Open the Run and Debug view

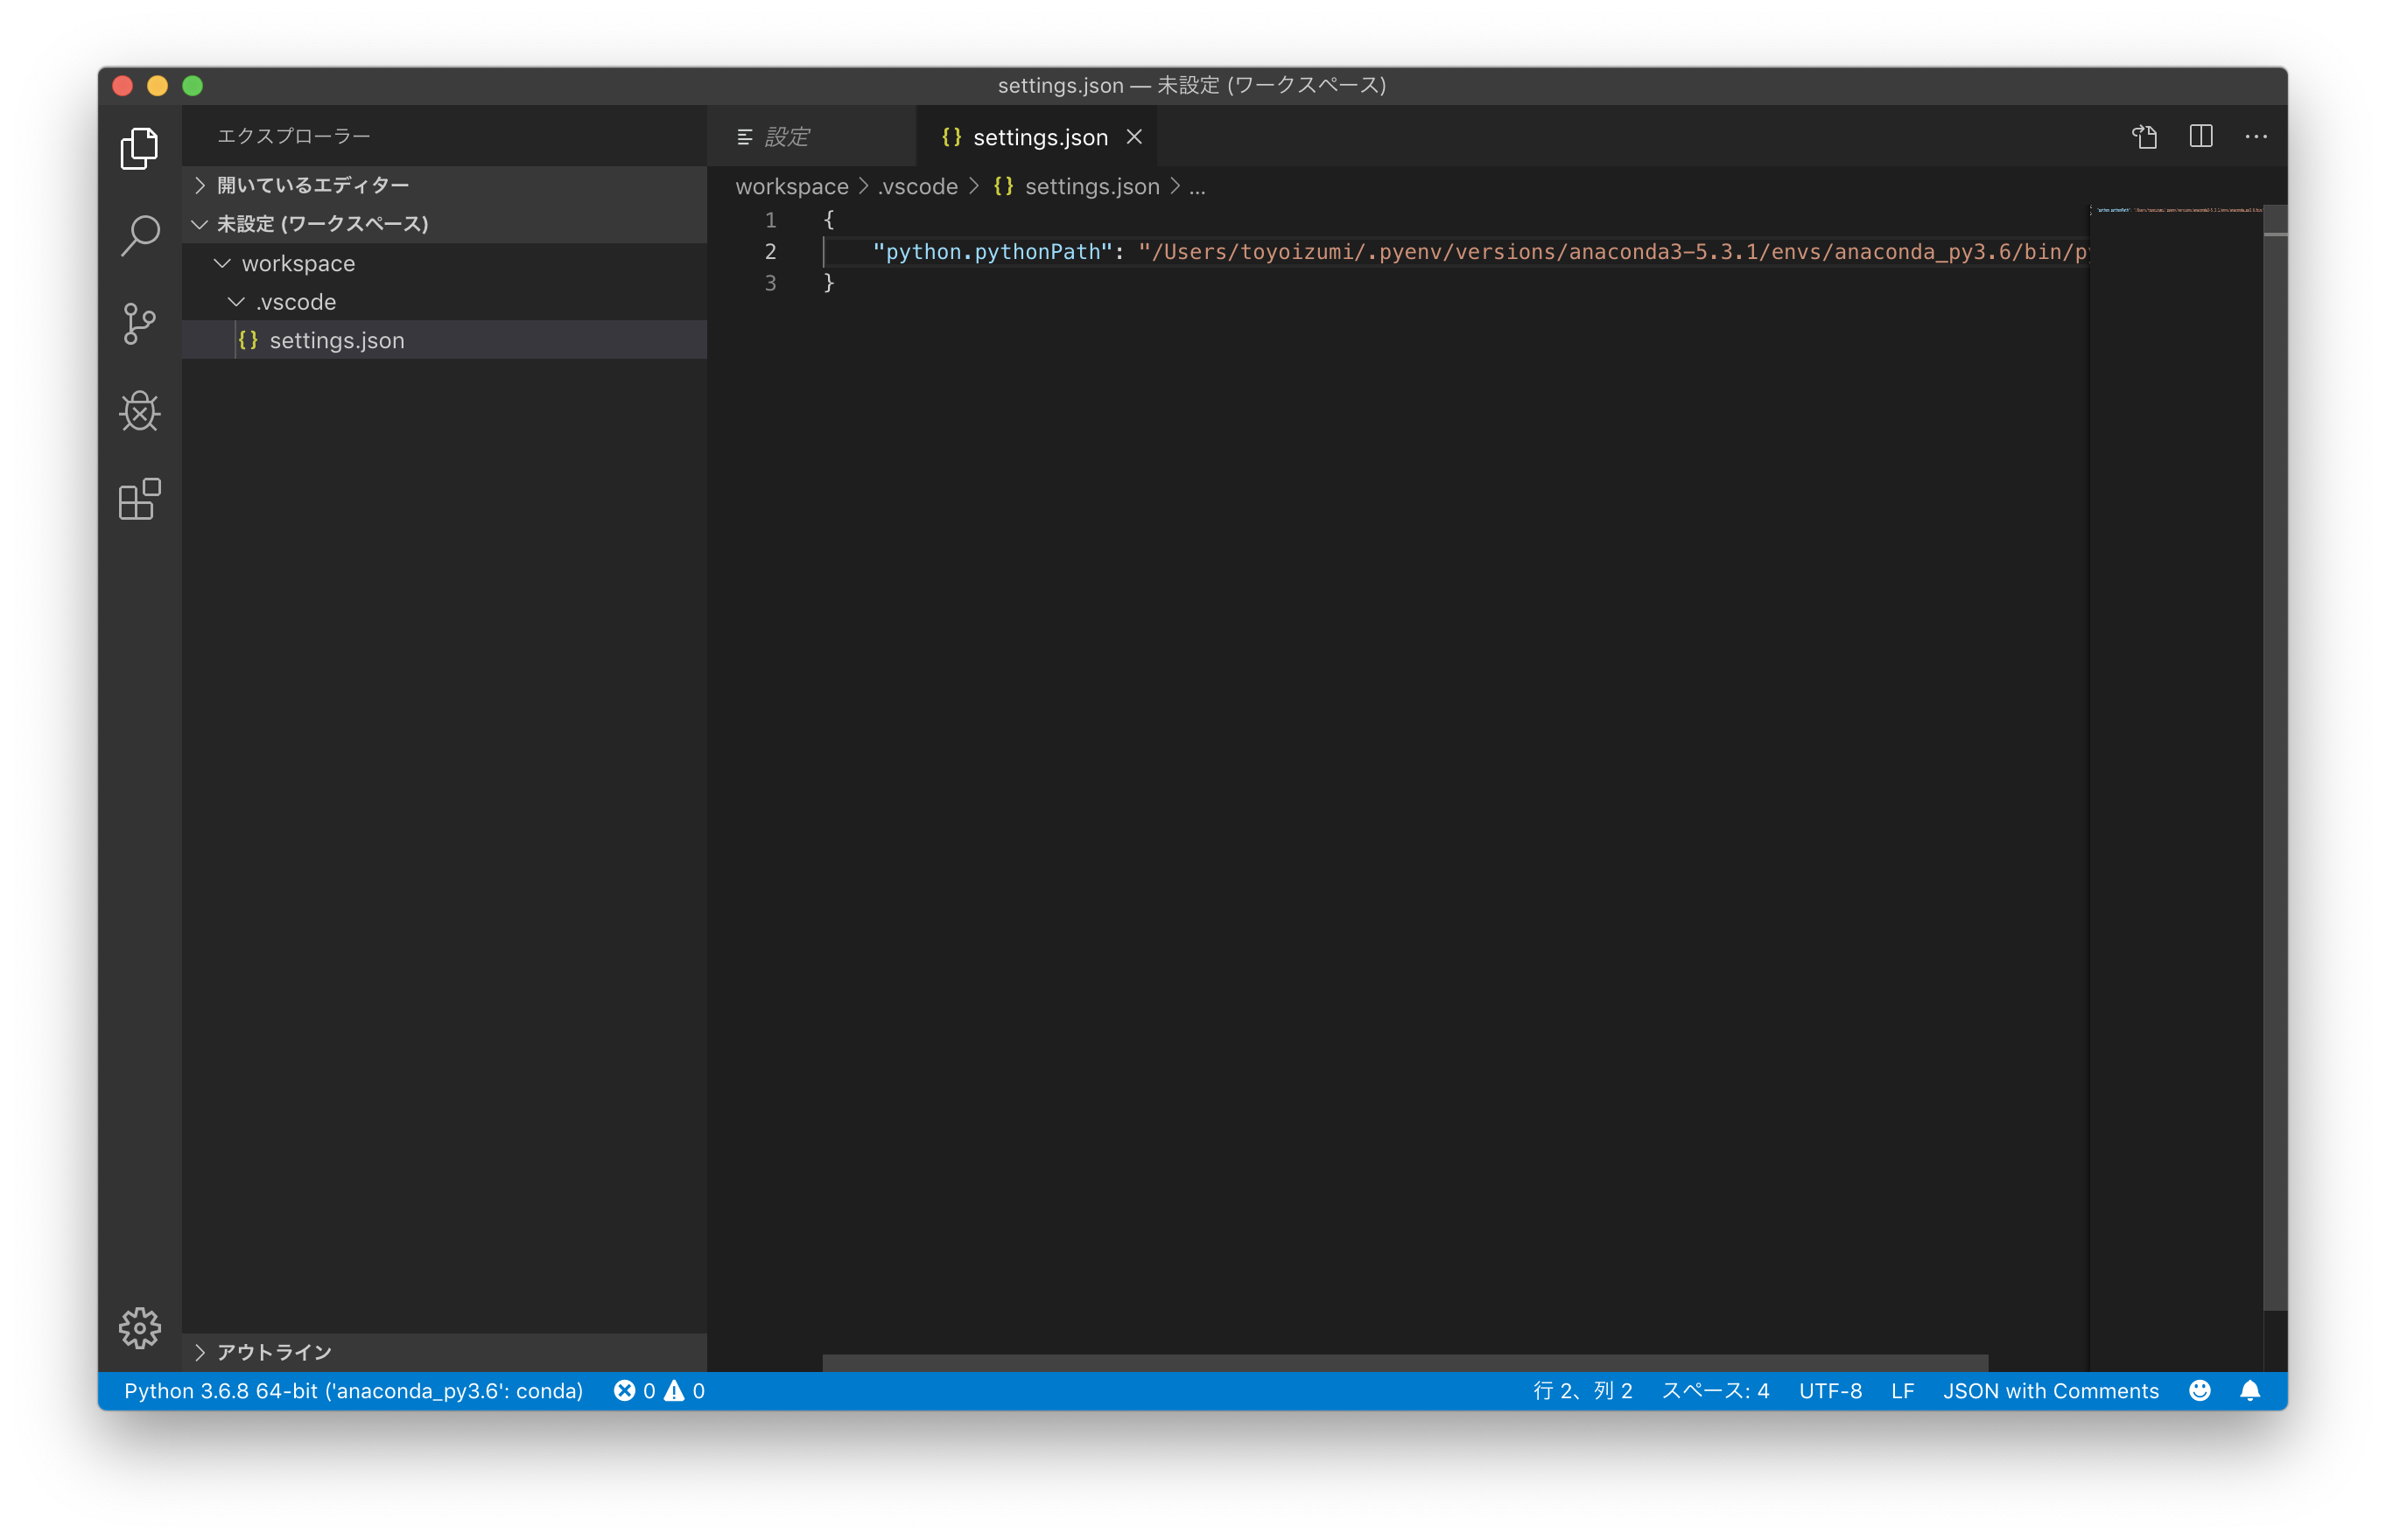(x=139, y=412)
